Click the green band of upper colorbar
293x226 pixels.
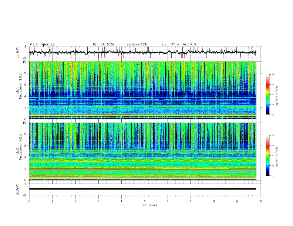[267, 97]
